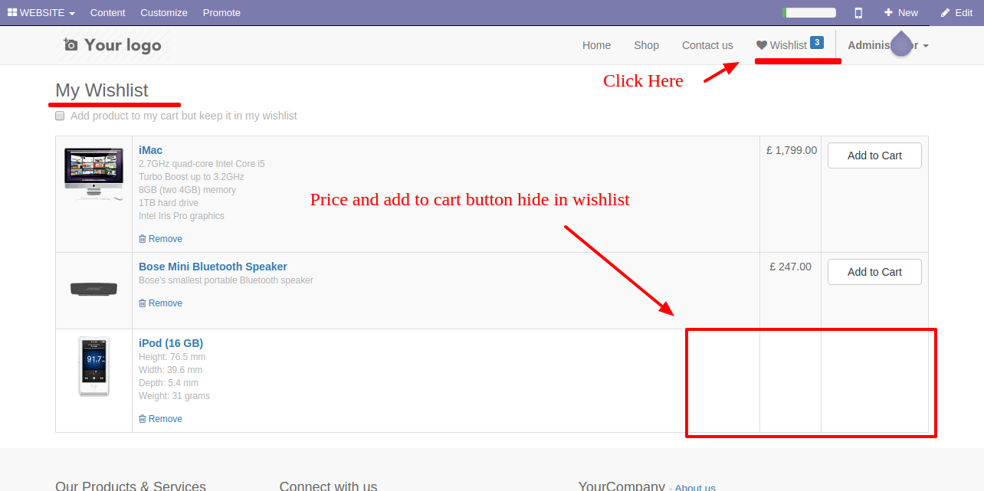
Task: Remove Bose speaker from wishlist
Action: point(160,303)
